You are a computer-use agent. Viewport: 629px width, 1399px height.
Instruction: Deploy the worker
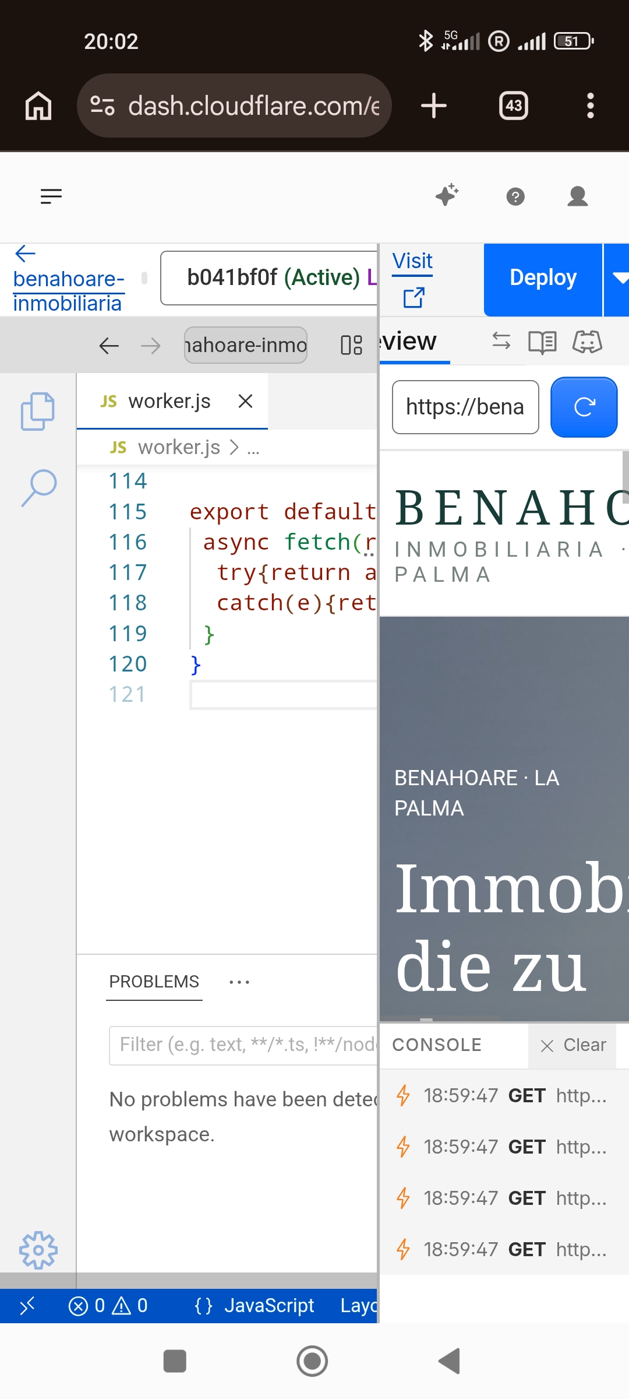[x=543, y=279]
